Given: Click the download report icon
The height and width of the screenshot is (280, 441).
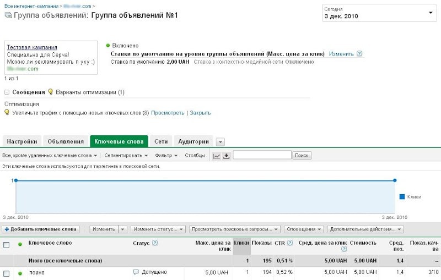Looking at the screenshot, I should click(226, 156).
